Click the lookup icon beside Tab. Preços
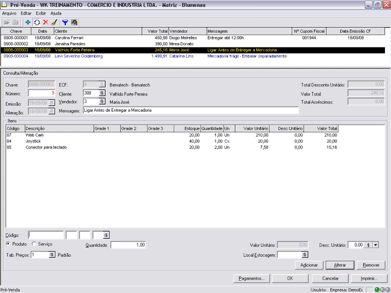 coord(52,254)
